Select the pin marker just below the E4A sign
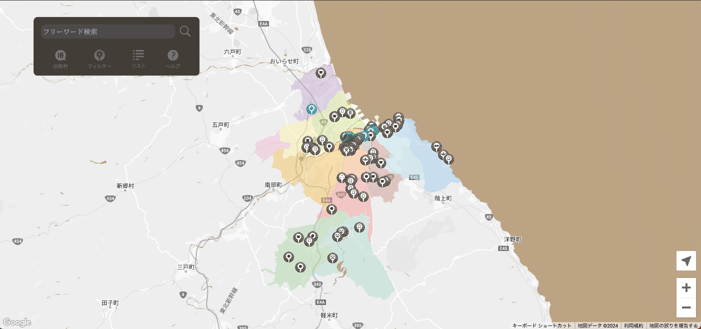Screen dimensions: 701x329 click(331, 209)
